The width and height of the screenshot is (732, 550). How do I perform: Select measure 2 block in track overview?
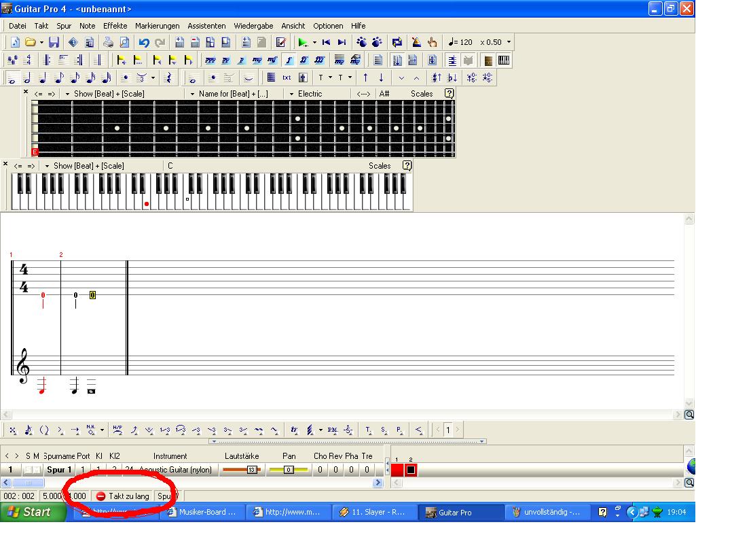point(411,470)
